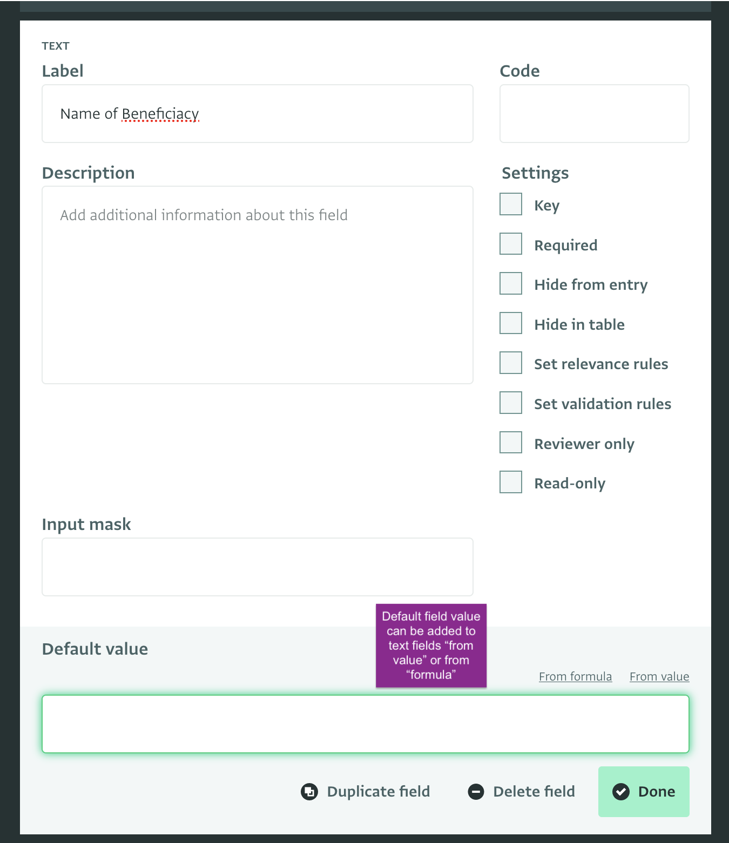Check the Required checkbox
The image size is (729, 843).
coord(510,243)
